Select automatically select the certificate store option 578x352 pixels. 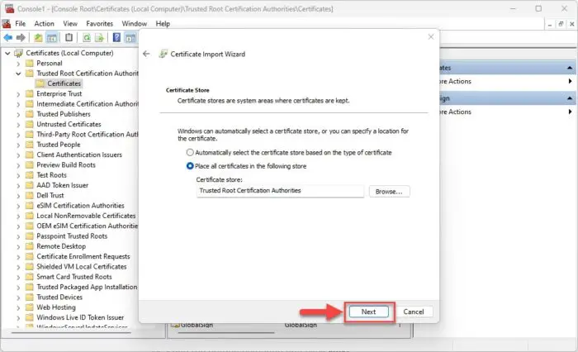click(190, 152)
